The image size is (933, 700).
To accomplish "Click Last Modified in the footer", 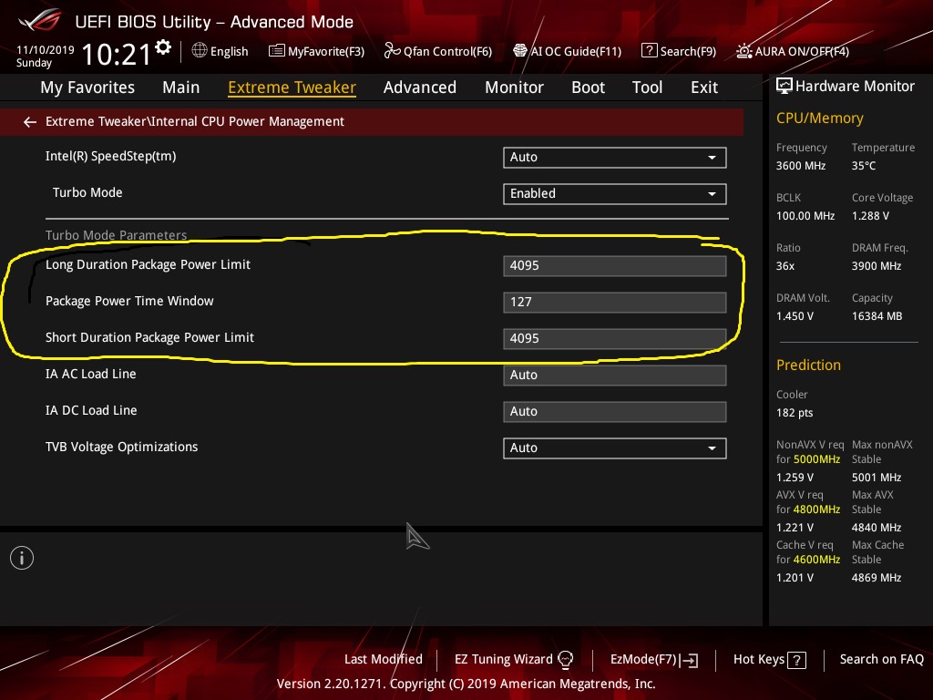I will click(384, 659).
